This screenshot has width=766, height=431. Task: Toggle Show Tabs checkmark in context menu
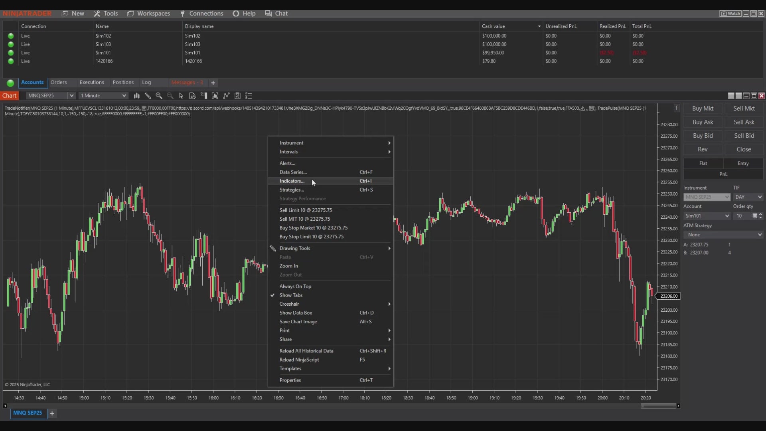point(291,295)
